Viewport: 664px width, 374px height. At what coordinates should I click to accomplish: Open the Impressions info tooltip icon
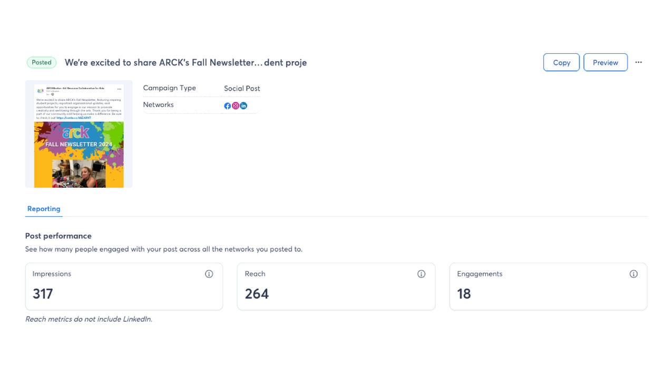[209, 274]
